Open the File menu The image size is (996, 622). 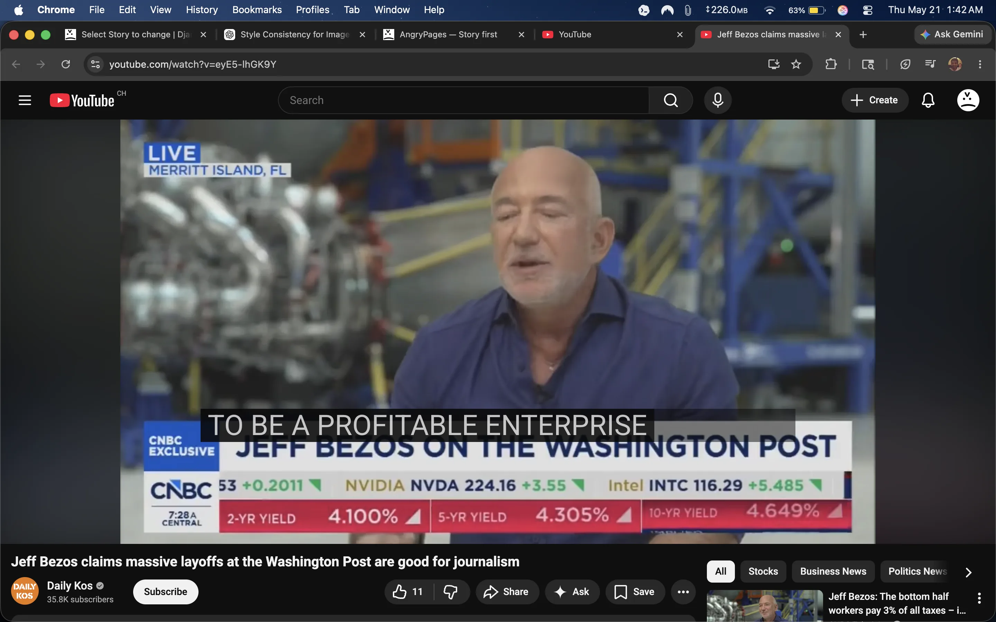click(97, 10)
